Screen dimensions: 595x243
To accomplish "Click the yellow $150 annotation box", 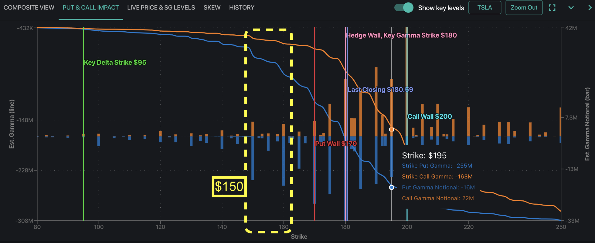I will click(229, 186).
